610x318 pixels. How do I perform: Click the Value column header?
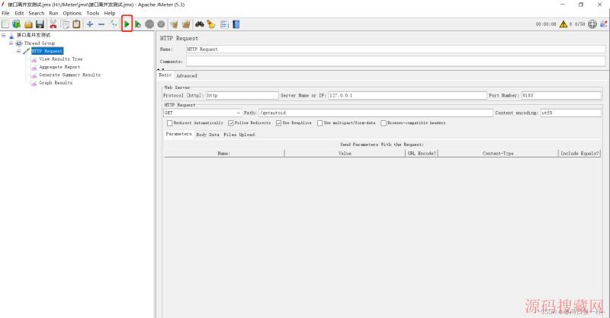345,154
